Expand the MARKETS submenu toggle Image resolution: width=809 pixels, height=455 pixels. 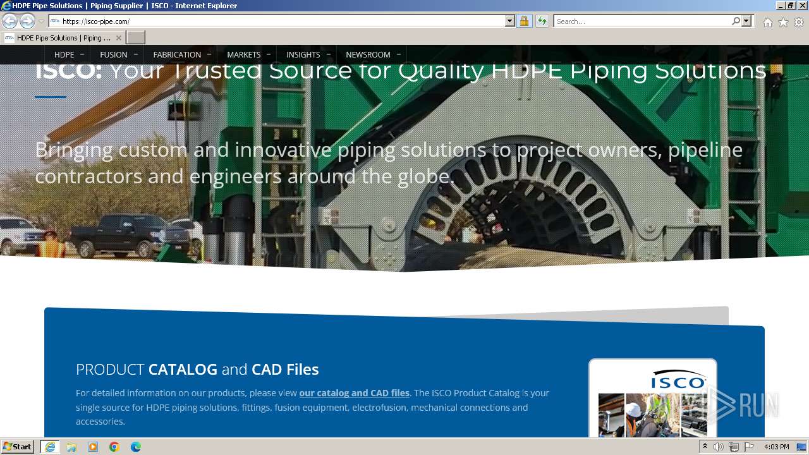tap(269, 54)
